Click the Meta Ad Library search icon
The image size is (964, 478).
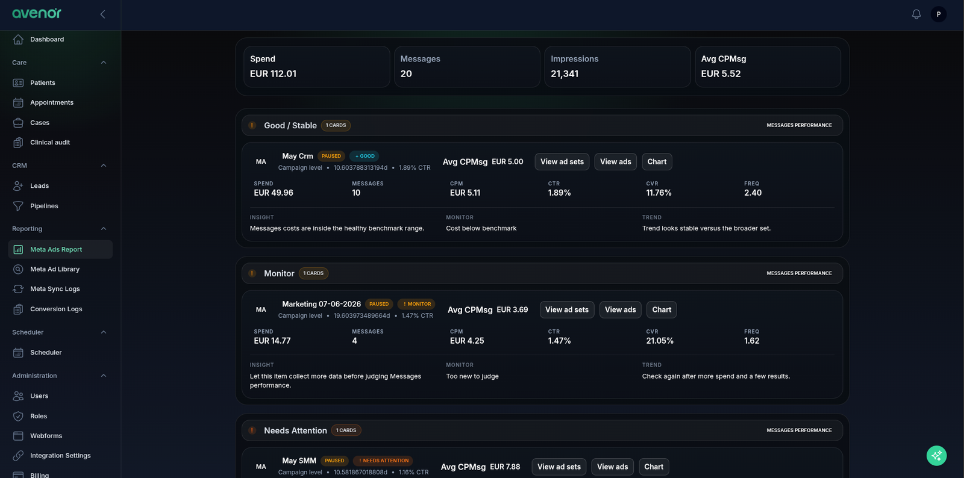tap(18, 269)
